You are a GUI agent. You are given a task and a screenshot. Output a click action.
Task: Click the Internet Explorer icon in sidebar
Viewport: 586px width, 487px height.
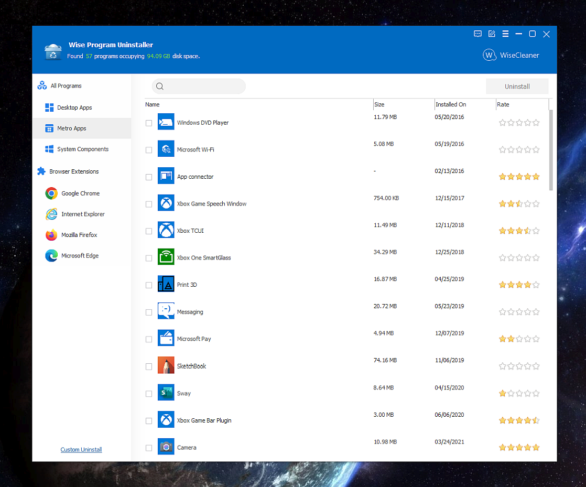[51, 214]
